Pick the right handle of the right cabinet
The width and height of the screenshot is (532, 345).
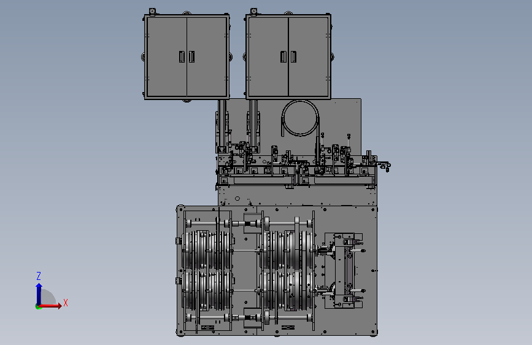pyautogui.click(x=293, y=56)
